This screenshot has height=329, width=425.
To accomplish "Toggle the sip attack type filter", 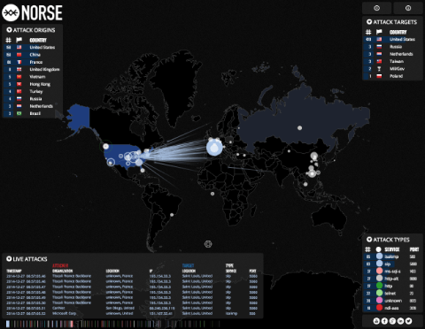I will [392, 264].
